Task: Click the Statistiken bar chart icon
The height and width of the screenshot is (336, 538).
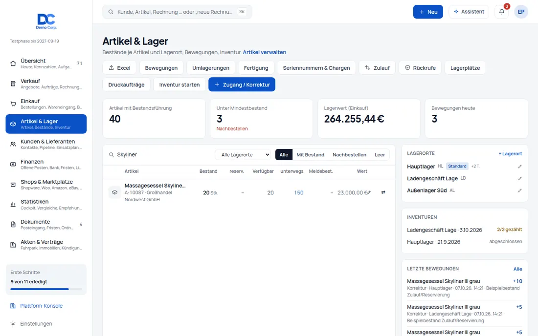Action: [13, 205]
